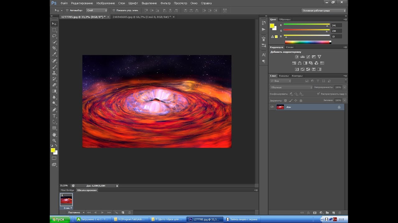
Task: Toggle the layer filter switch
Action: point(345,81)
